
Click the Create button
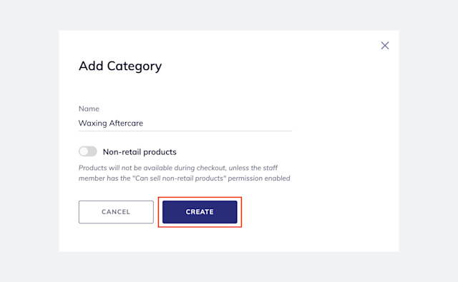[x=200, y=212]
